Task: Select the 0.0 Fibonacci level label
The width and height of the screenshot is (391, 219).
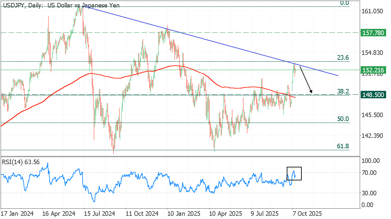Action: (x=344, y=3)
